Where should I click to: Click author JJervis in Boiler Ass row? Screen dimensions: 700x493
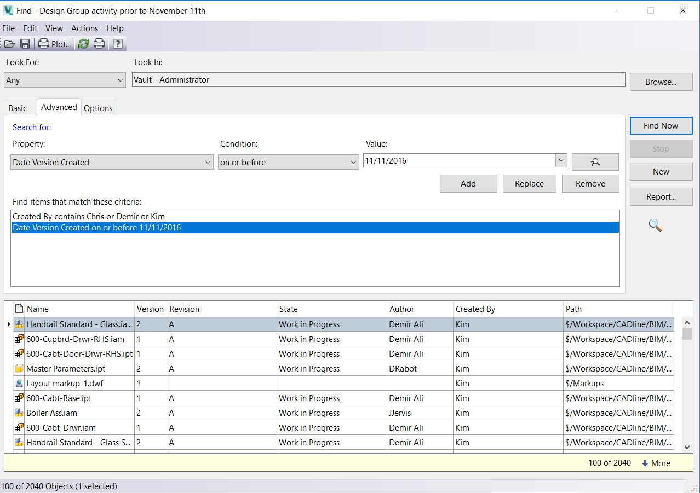pyautogui.click(x=400, y=413)
